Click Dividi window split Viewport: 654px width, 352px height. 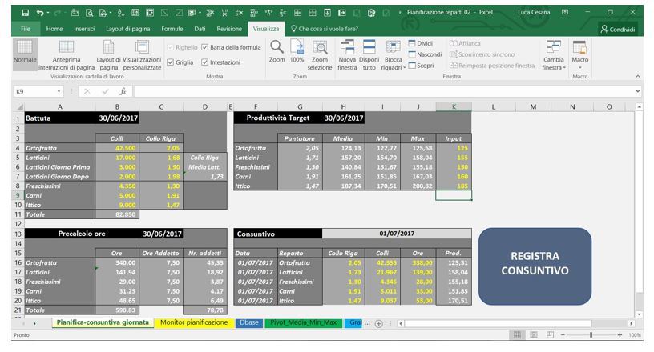[421, 43]
